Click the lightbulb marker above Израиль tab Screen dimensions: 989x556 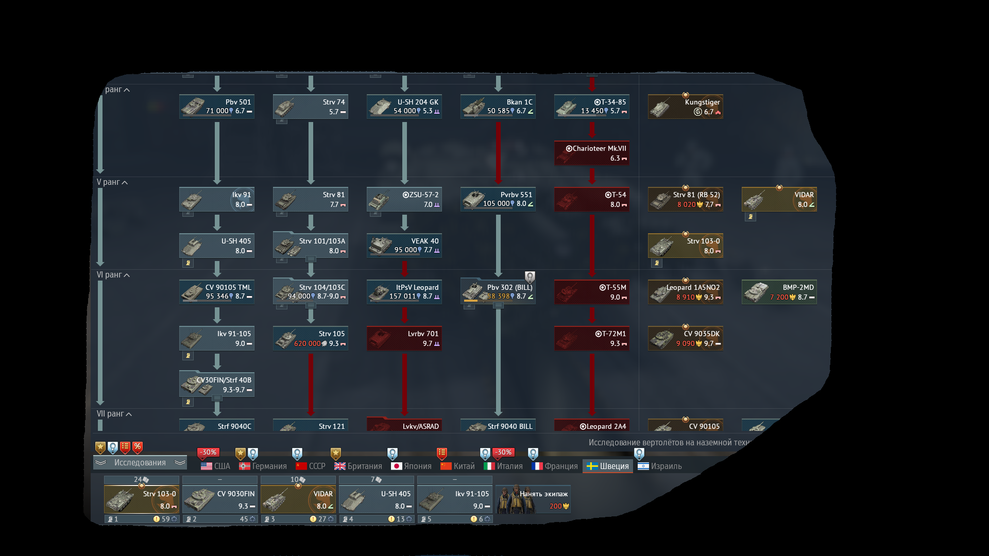point(639,454)
